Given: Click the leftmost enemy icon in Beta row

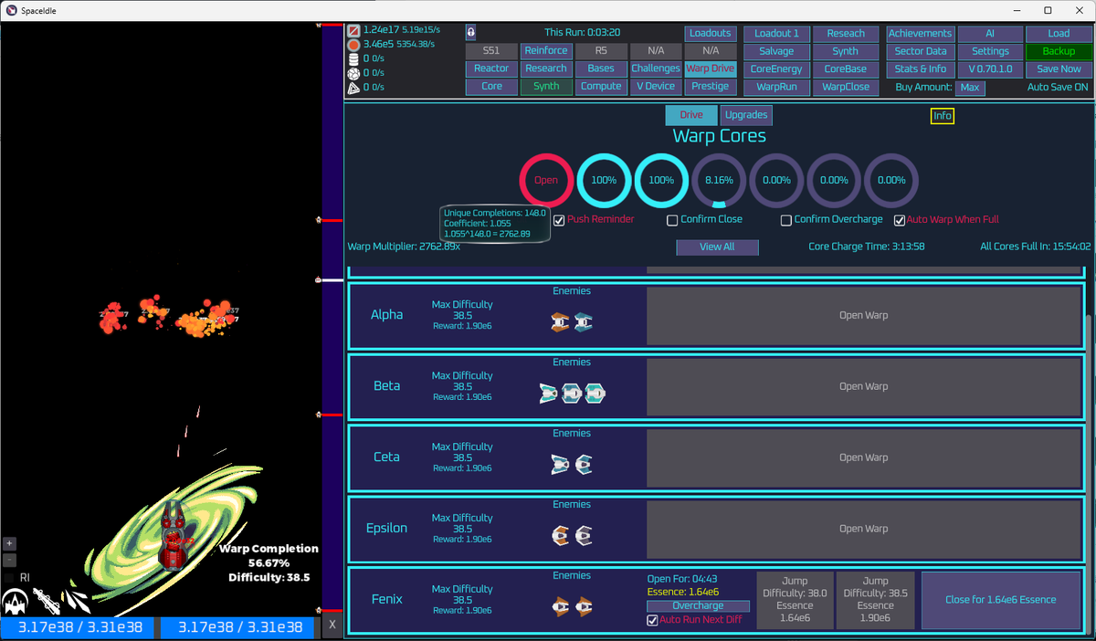Looking at the screenshot, I should pyautogui.click(x=549, y=393).
